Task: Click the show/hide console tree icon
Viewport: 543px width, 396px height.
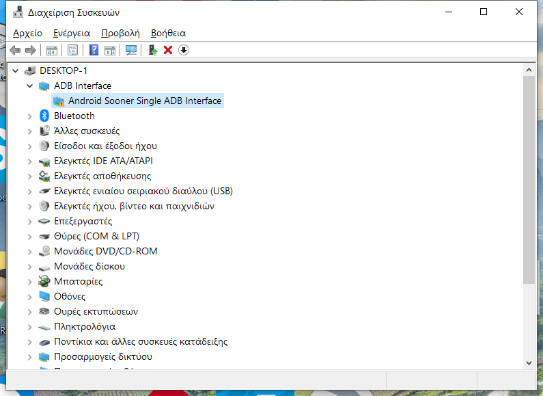Action: coord(51,50)
